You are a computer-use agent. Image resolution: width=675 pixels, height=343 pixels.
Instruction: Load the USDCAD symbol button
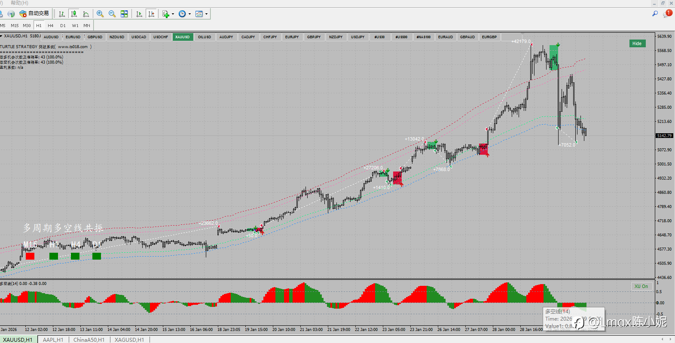(x=139, y=37)
